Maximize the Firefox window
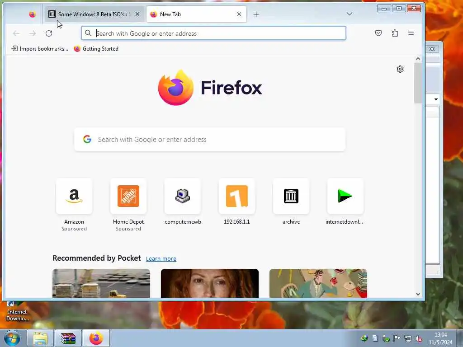Screen dimensions: 463x347 (399, 9)
